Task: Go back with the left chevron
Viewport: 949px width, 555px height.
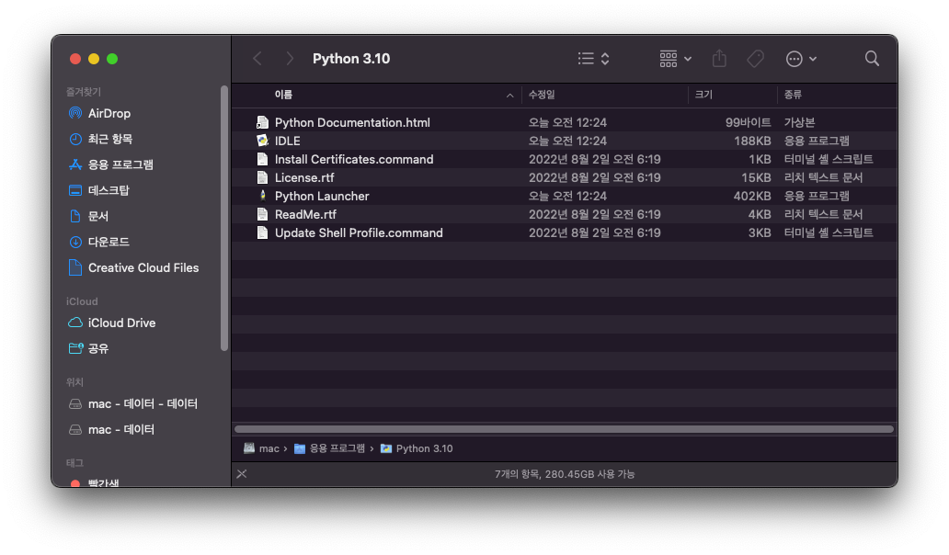Action: [x=257, y=59]
